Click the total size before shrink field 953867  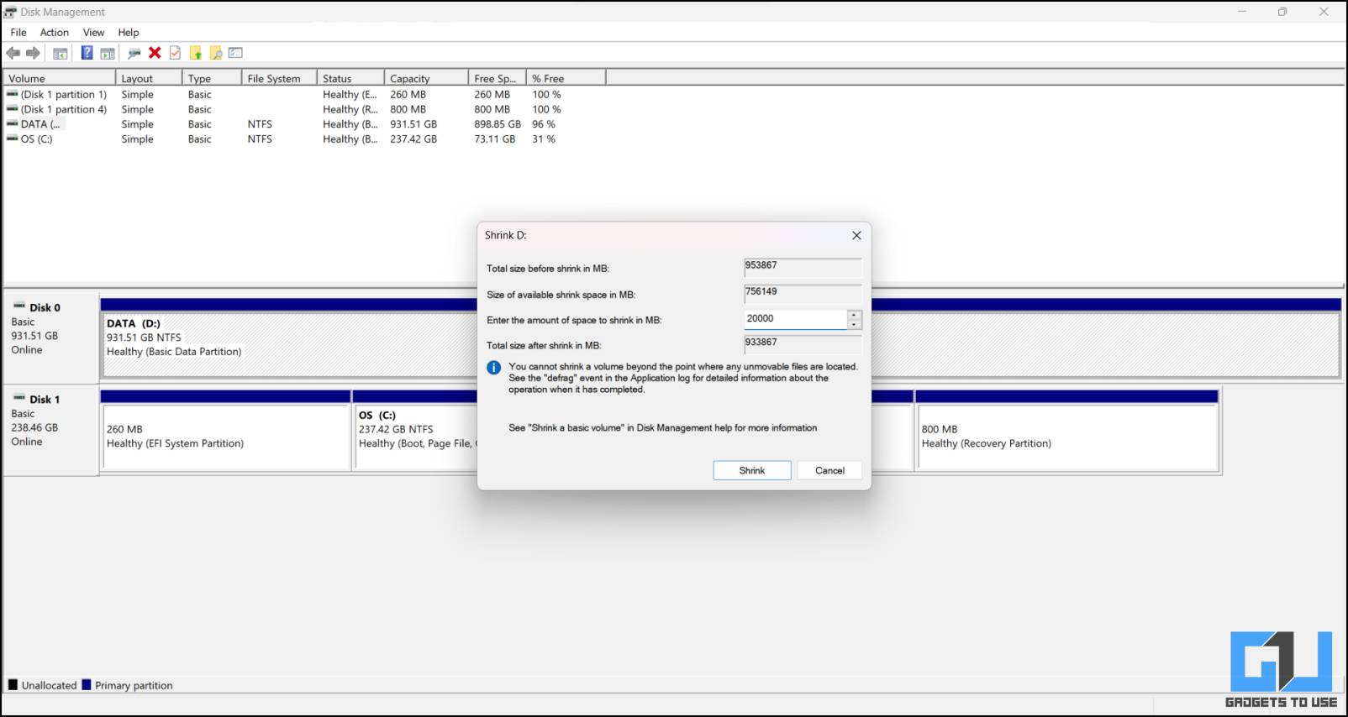pyautogui.click(x=803, y=267)
